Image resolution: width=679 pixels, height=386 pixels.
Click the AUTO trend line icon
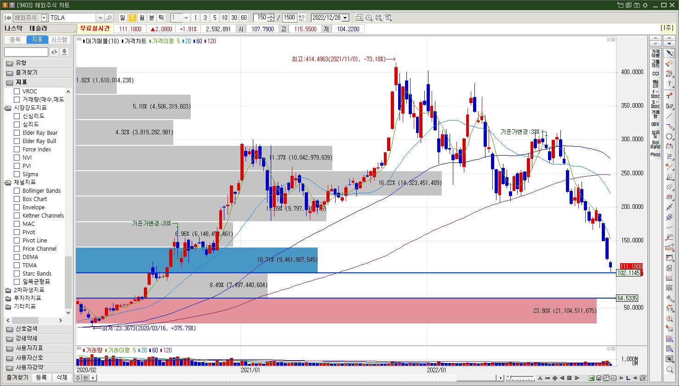pos(669,248)
